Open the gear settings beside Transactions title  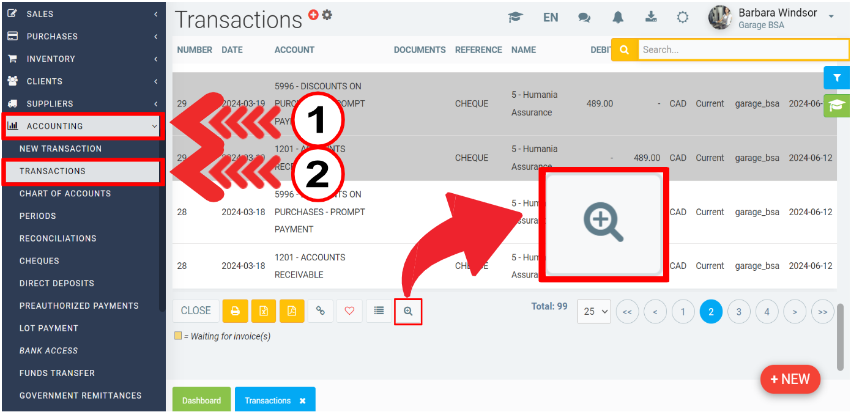coord(327,15)
